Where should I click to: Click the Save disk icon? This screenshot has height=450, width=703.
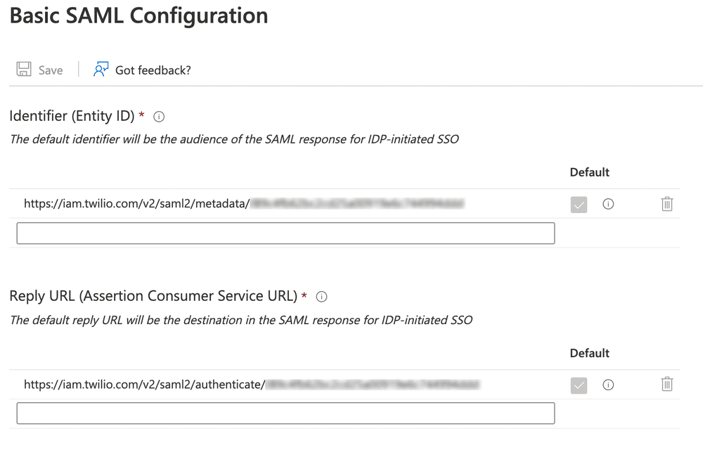coord(23,68)
